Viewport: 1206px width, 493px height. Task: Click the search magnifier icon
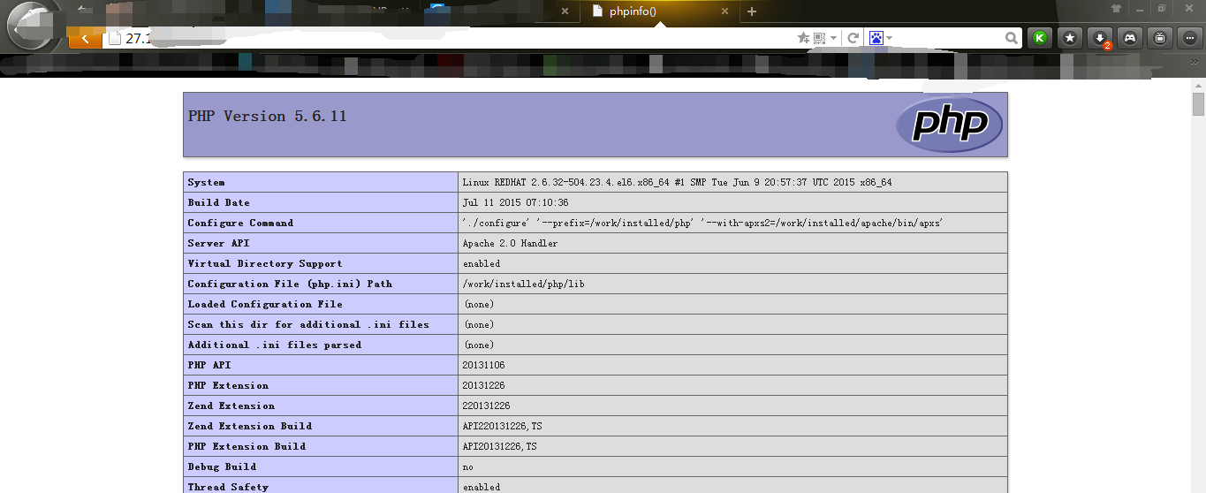tap(1012, 38)
